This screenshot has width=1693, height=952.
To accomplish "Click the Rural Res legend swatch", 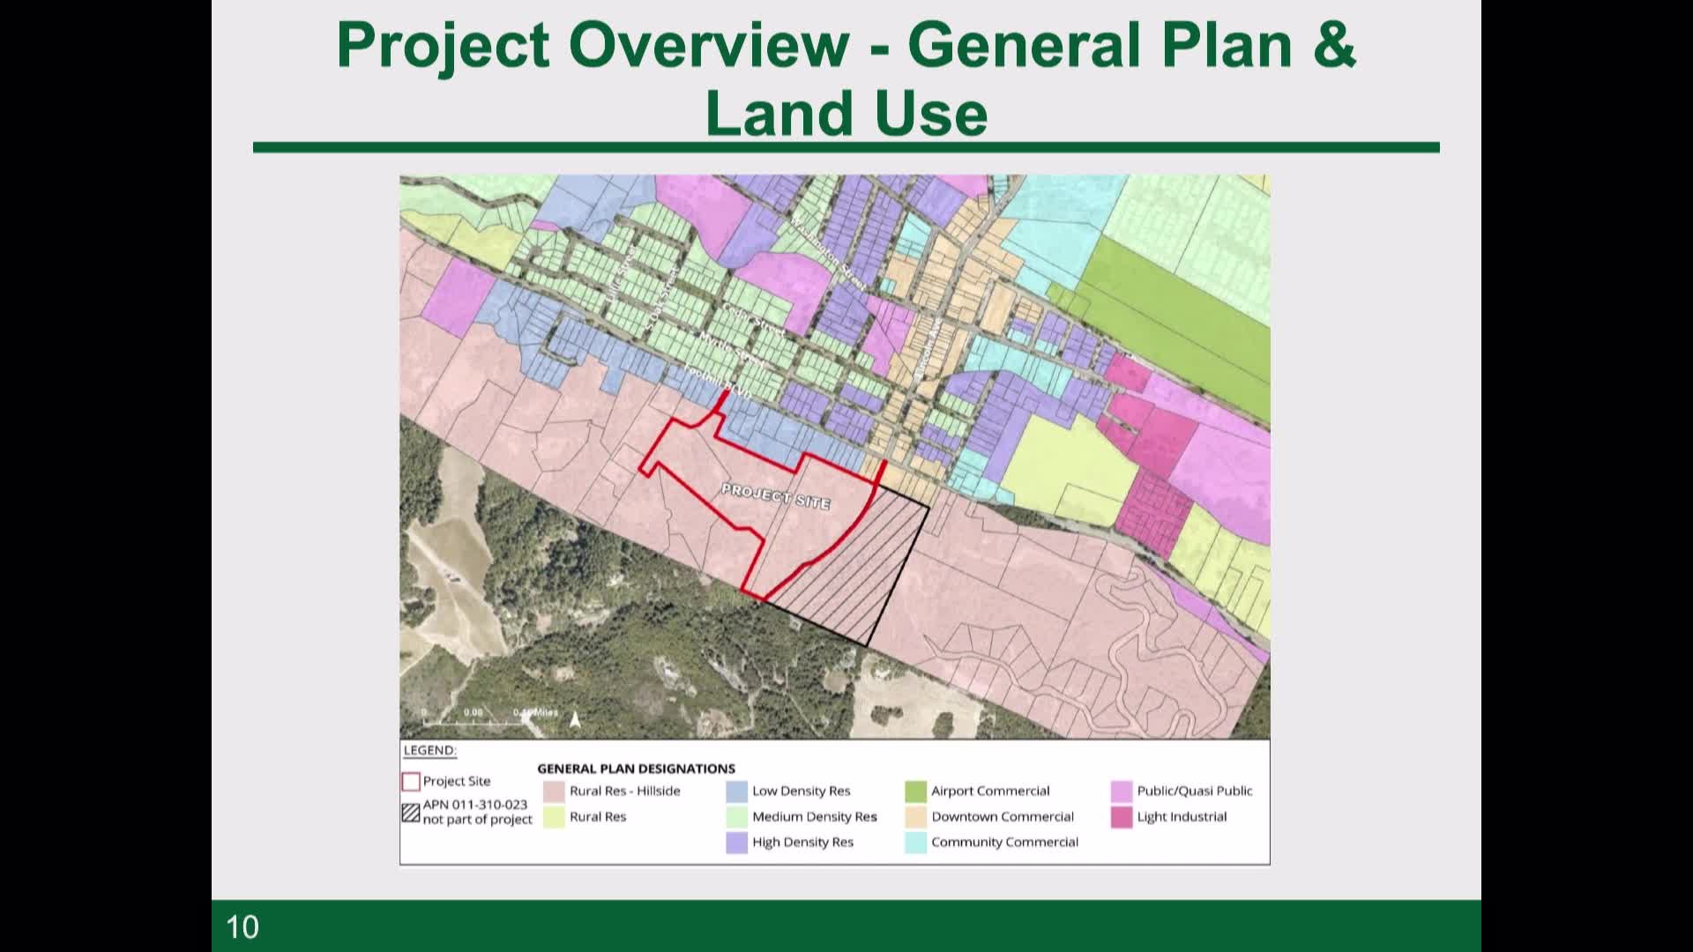I will pos(554,816).
